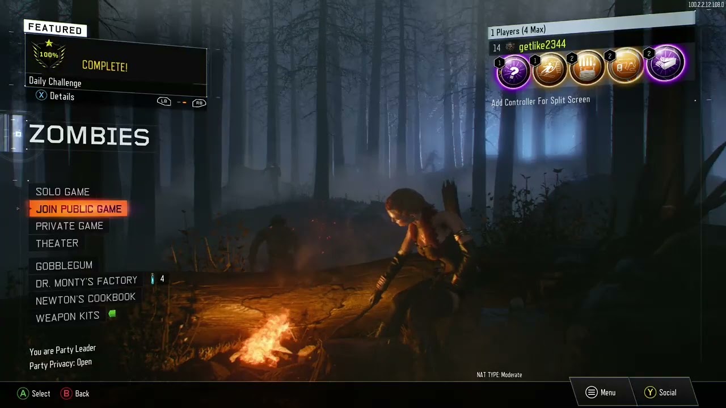Click the Back label

82,393
